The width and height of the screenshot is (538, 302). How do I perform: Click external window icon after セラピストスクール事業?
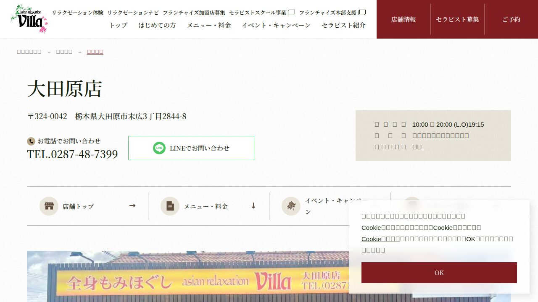291,13
